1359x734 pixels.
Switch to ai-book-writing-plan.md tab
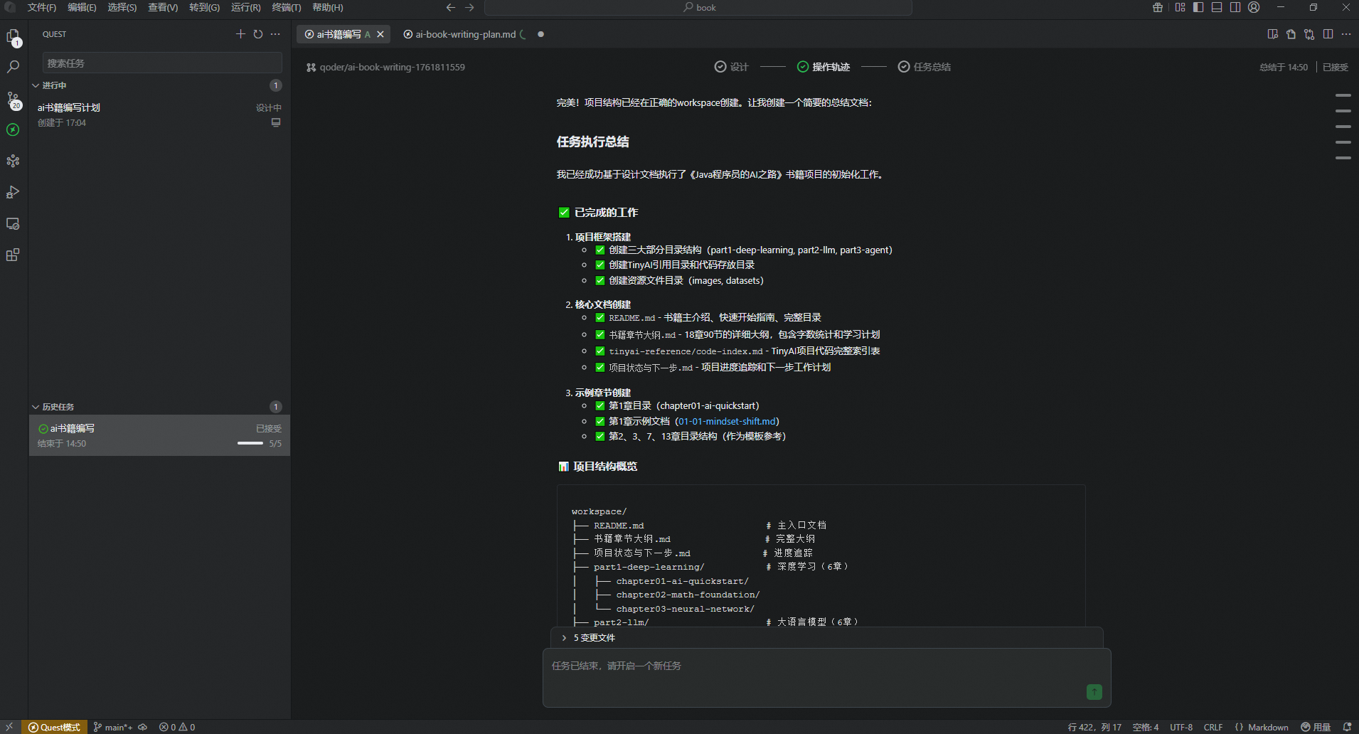coord(465,34)
